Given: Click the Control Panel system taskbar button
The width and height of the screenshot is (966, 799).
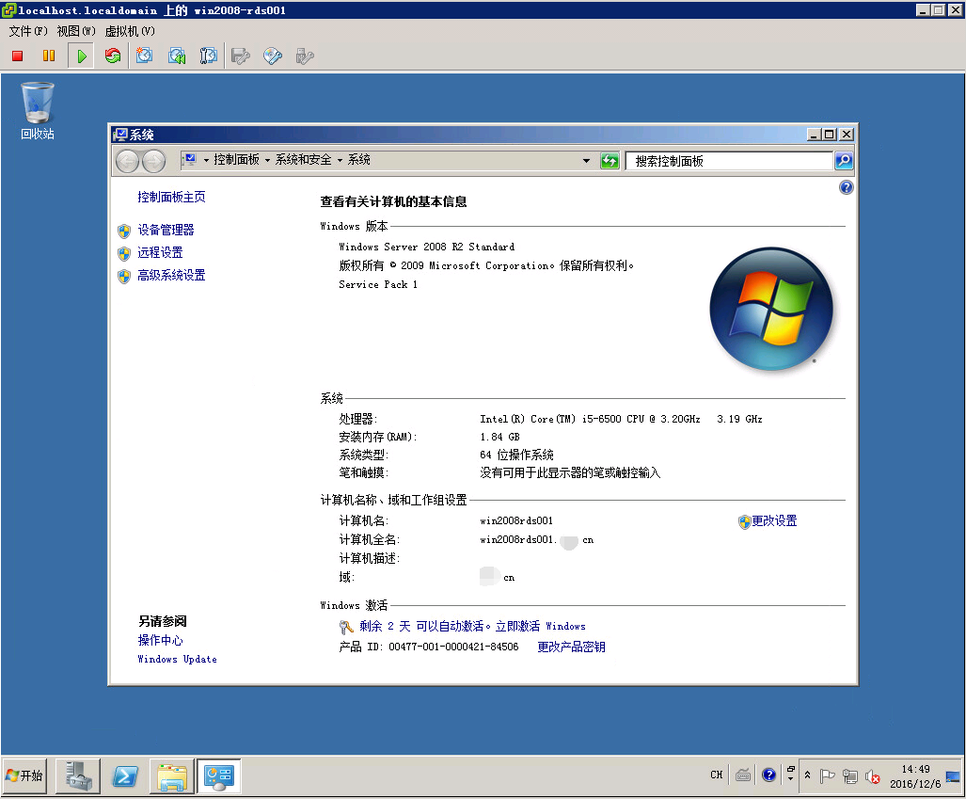Looking at the screenshot, I should click(219, 776).
